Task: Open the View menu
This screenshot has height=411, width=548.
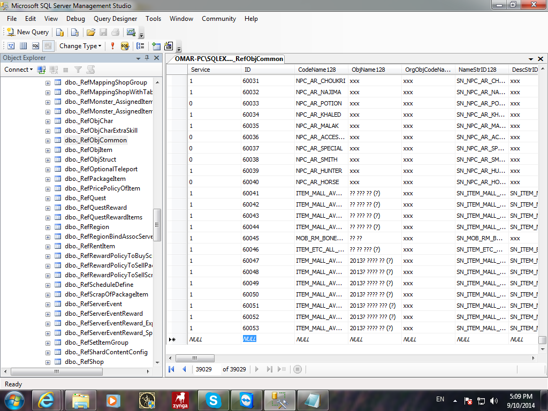Action: tap(51, 19)
